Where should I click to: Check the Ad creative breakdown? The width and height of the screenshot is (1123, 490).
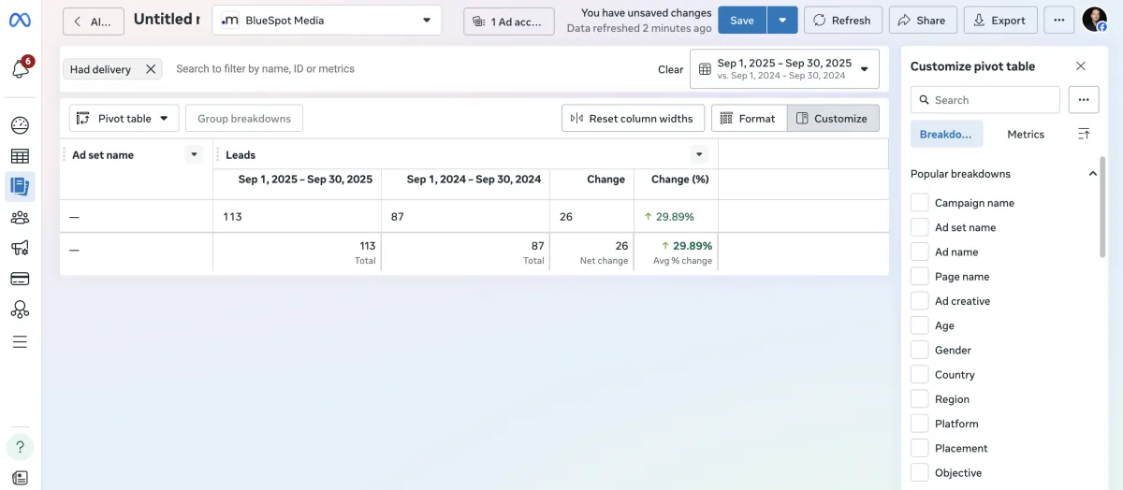point(920,301)
